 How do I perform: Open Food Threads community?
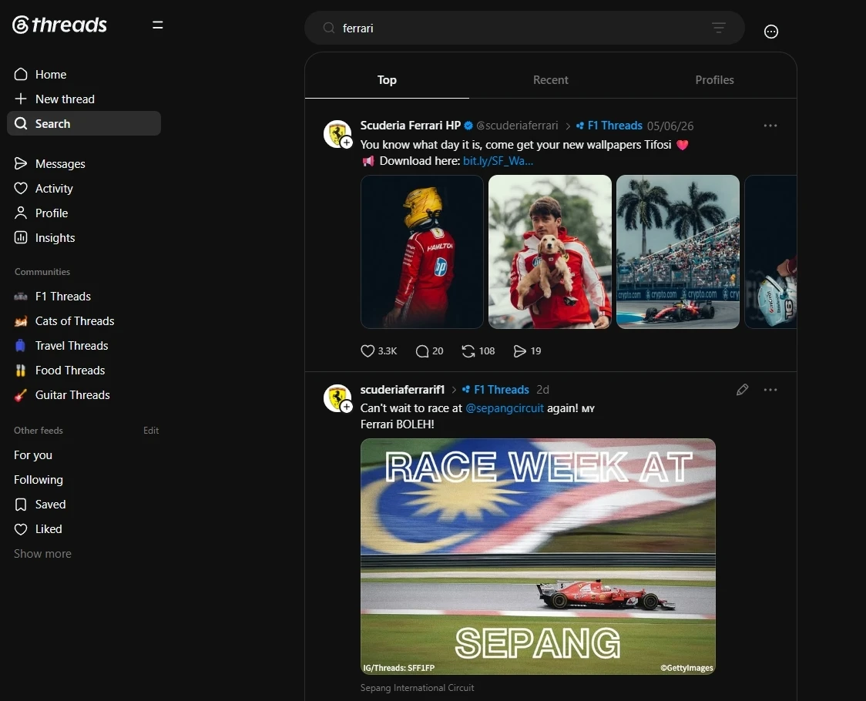[84, 370]
